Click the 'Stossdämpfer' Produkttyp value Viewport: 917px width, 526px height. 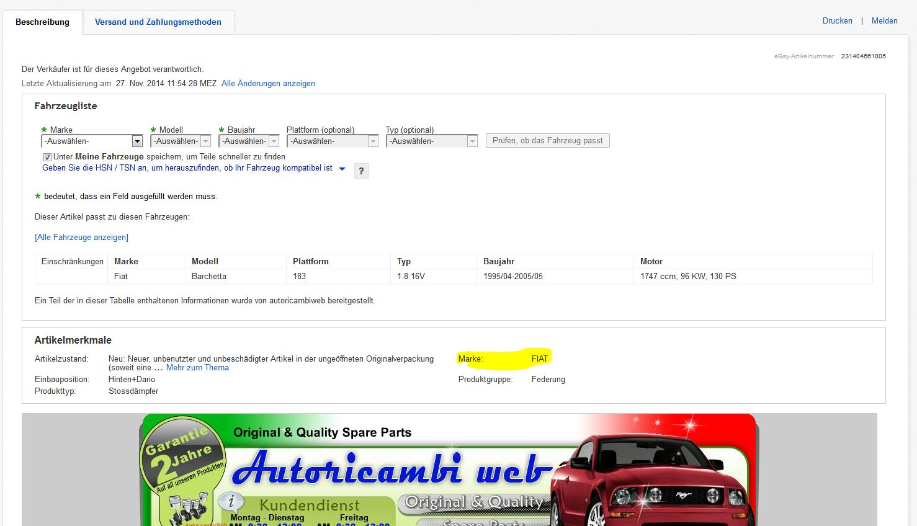coord(133,391)
